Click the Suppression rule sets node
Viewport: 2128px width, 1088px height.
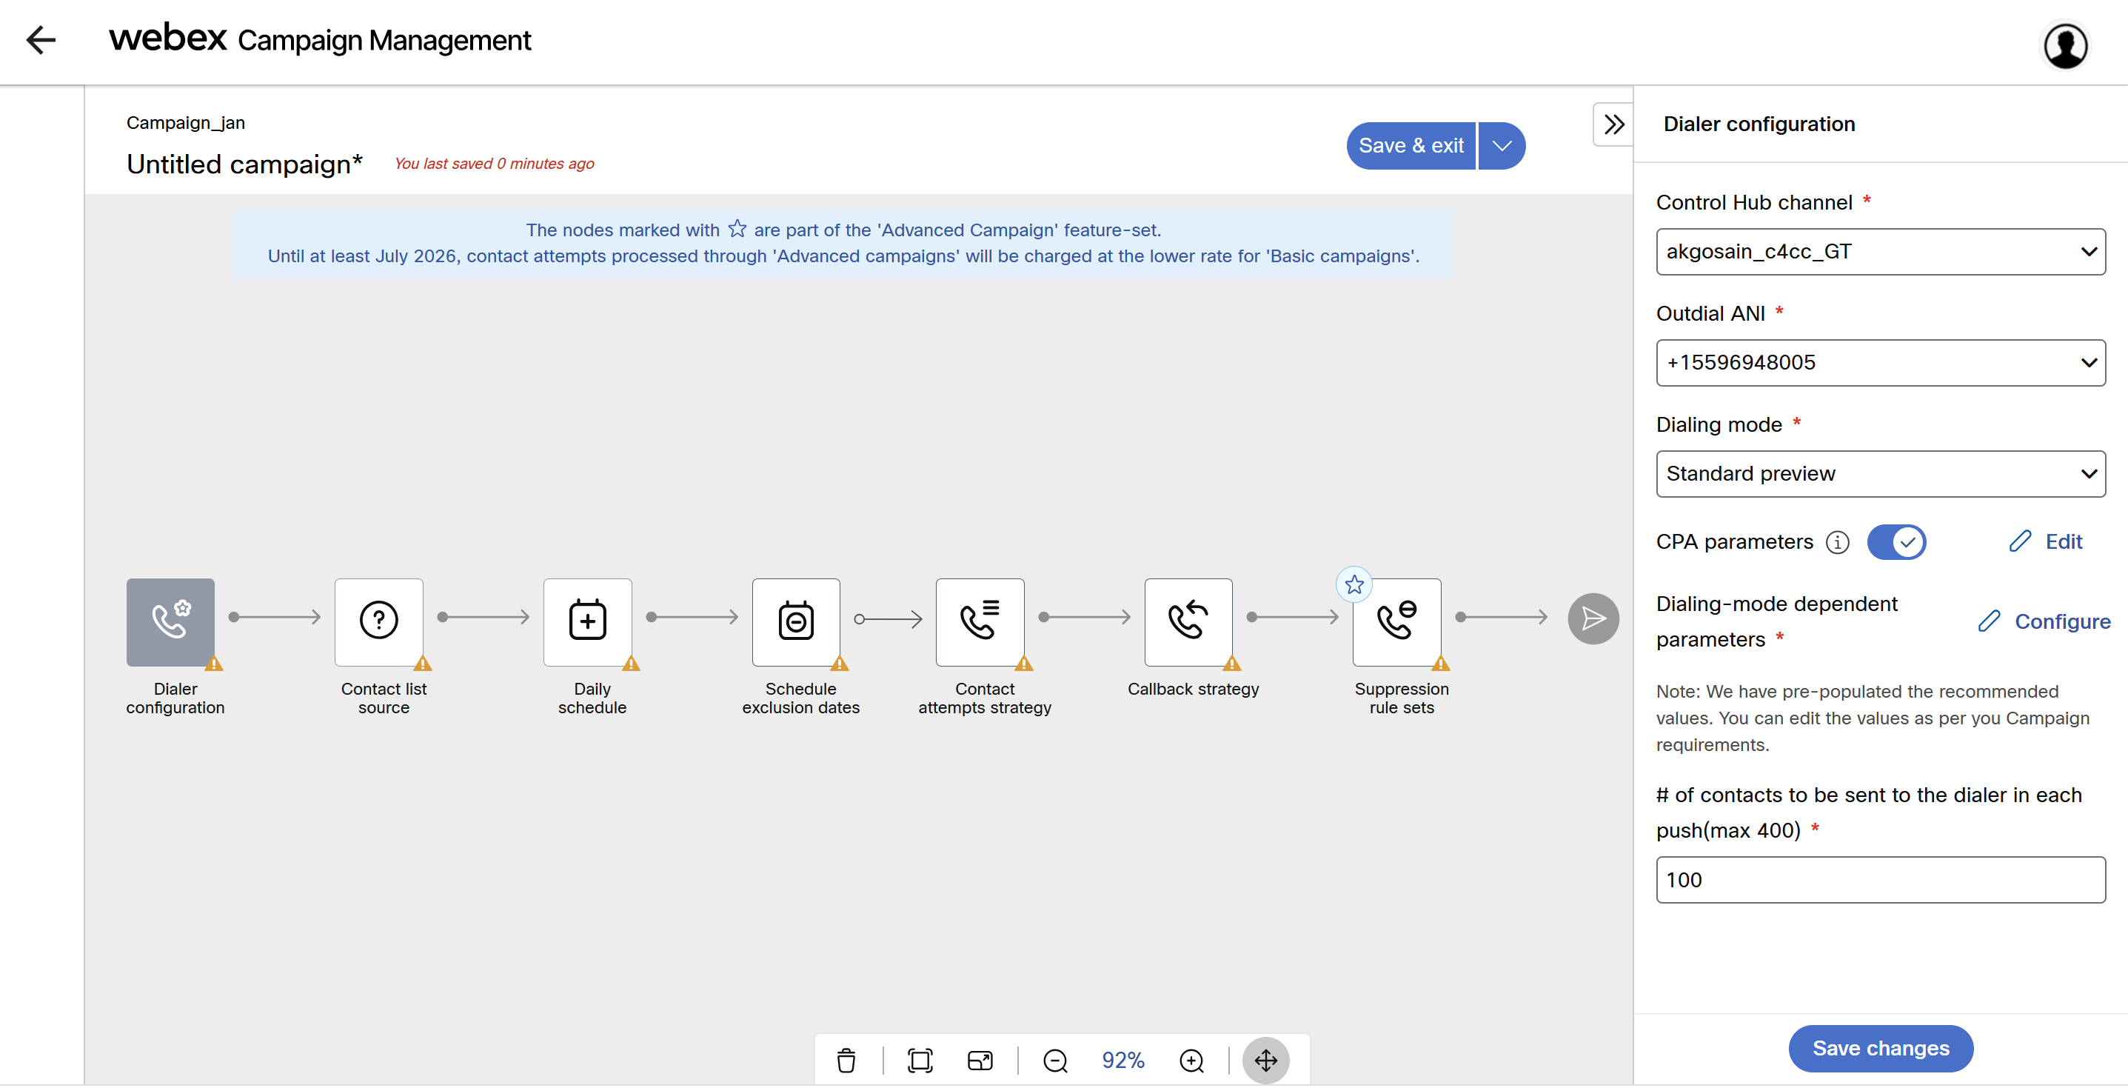[1396, 621]
